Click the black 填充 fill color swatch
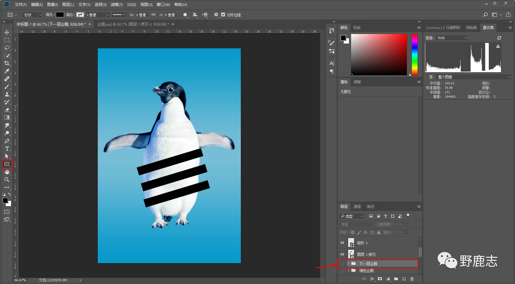This screenshot has width=515, height=284. tap(60, 15)
